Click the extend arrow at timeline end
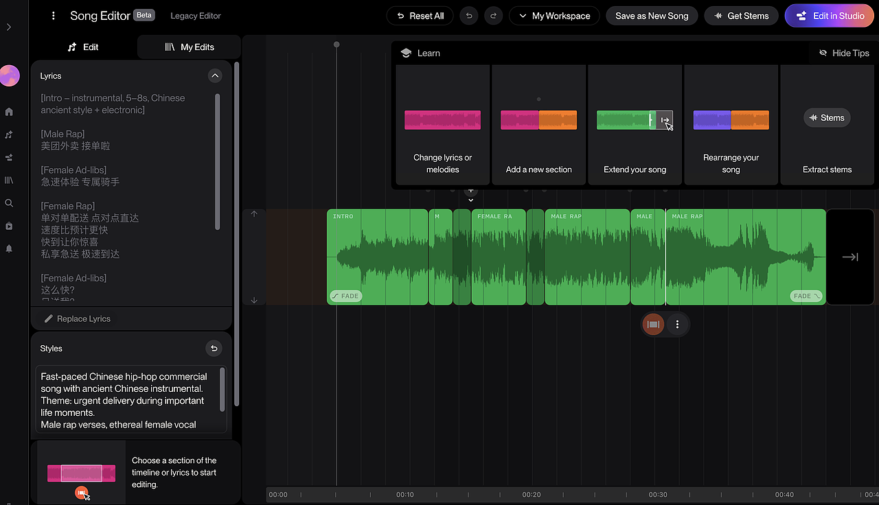Viewport: 879px width, 505px height. point(850,257)
